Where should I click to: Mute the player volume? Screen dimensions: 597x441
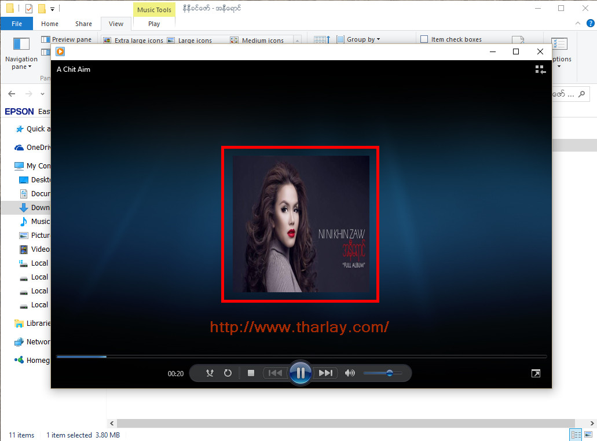click(x=350, y=373)
